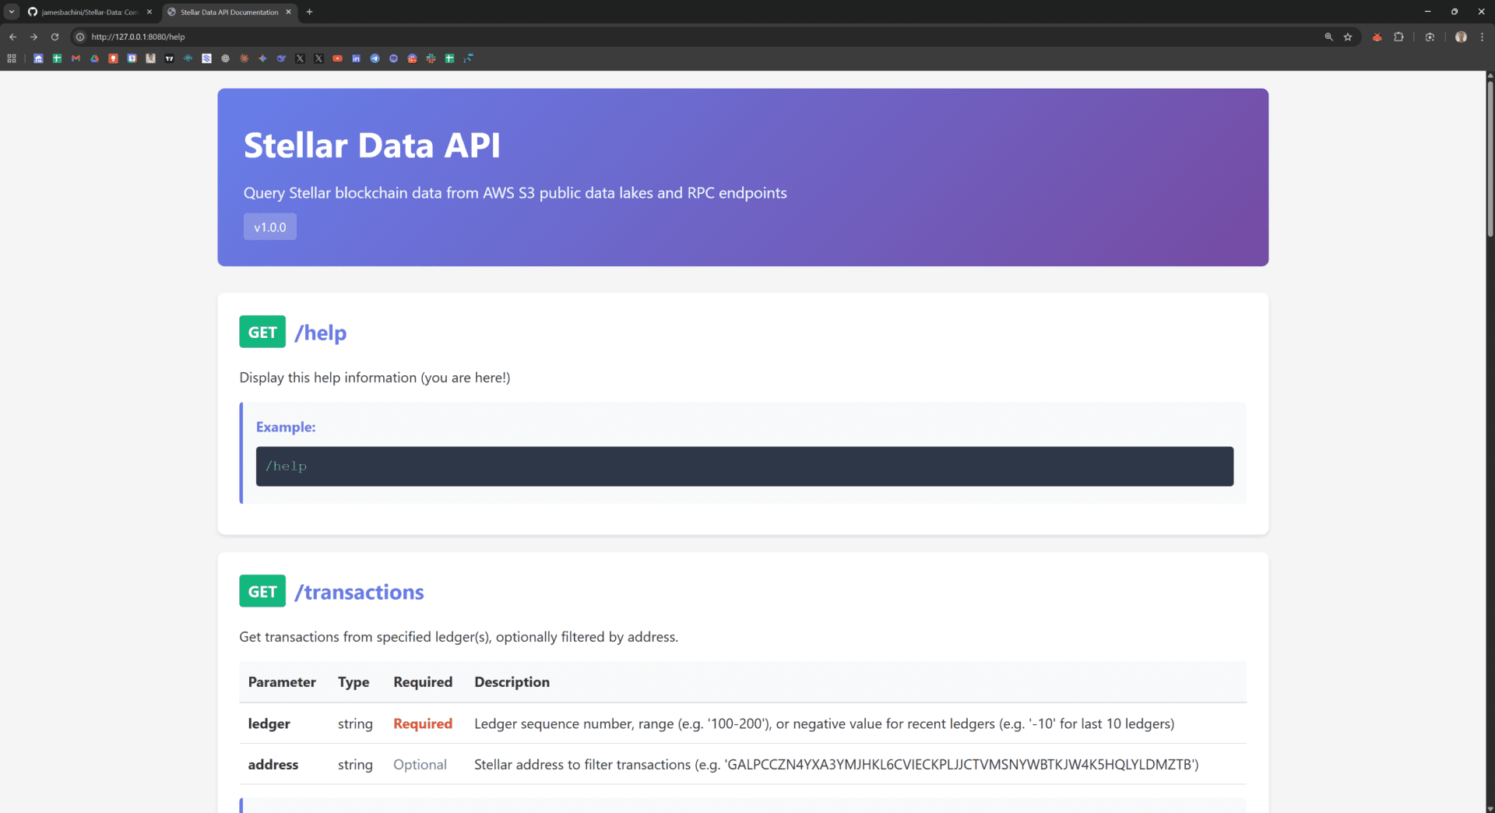Image resolution: width=1495 pixels, height=813 pixels.
Task: Open the Google Drive bookmark
Action: [94, 58]
